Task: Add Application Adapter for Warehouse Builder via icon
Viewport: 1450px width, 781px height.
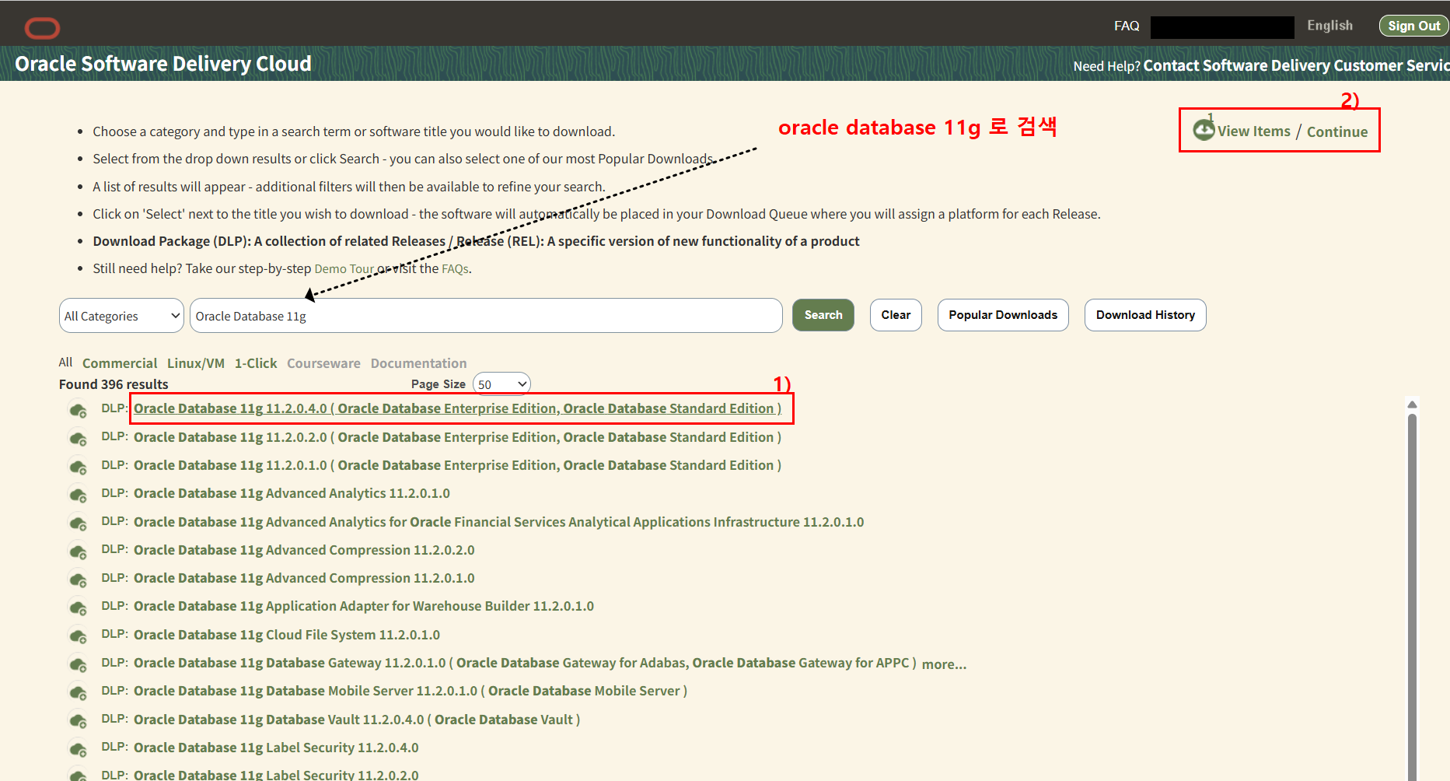Action: (78, 607)
